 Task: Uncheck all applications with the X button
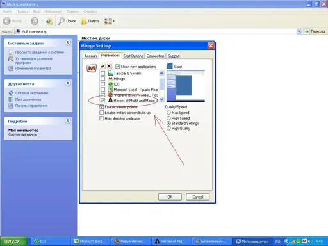click(x=109, y=66)
